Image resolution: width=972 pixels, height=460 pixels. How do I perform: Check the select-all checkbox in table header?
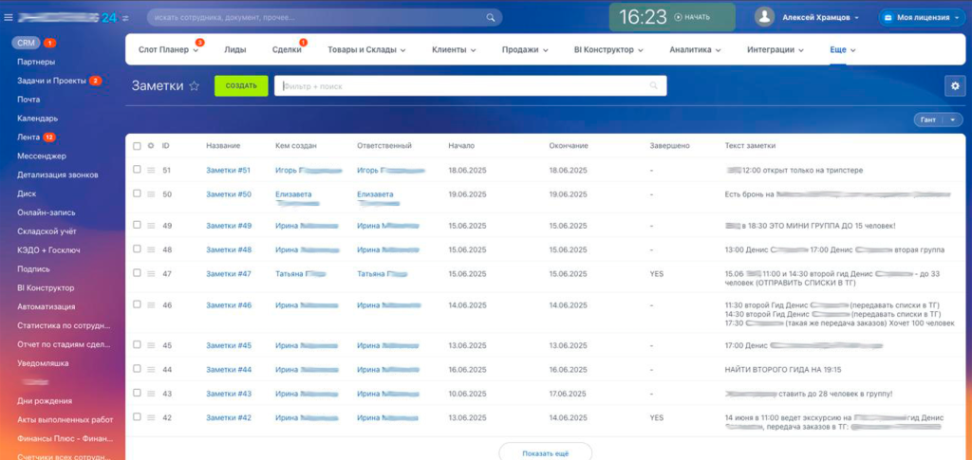(x=137, y=146)
